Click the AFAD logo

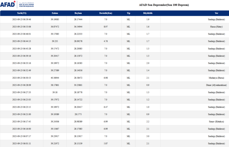[x=17, y=4]
